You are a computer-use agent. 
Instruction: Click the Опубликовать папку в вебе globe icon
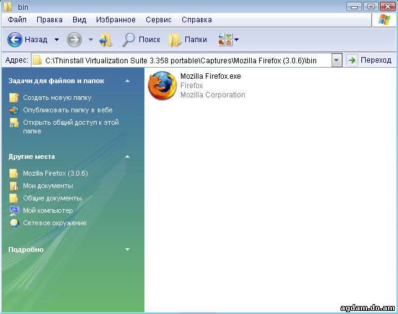point(14,110)
